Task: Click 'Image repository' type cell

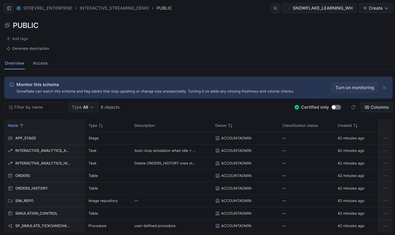Action: [103, 201]
